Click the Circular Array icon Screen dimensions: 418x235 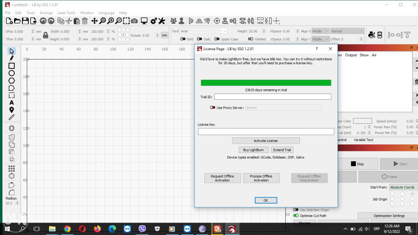pyautogui.click(x=11, y=176)
